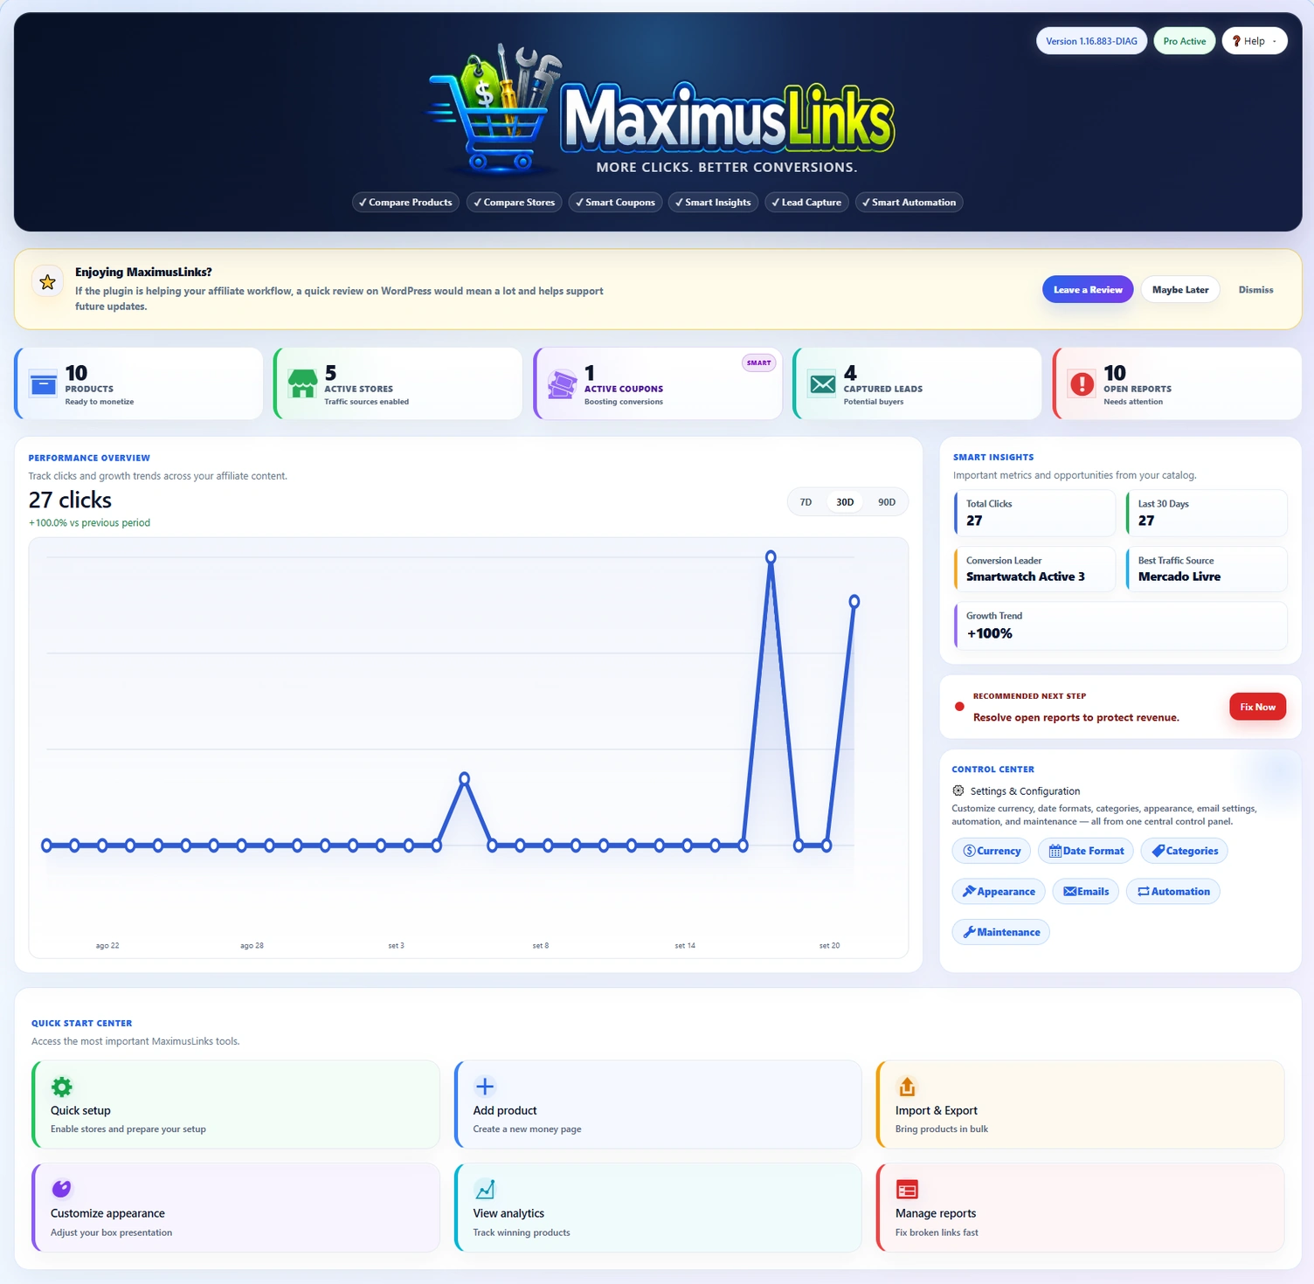Viewport: 1314px width, 1284px height.
Task: Switch chart range to 90D
Action: (x=887, y=502)
